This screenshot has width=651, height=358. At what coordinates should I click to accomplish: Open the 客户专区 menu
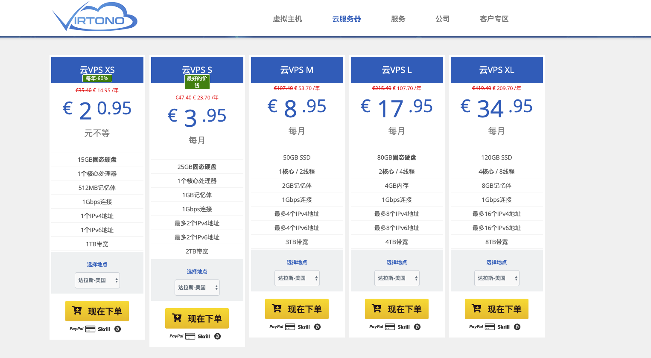coord(494,19)
